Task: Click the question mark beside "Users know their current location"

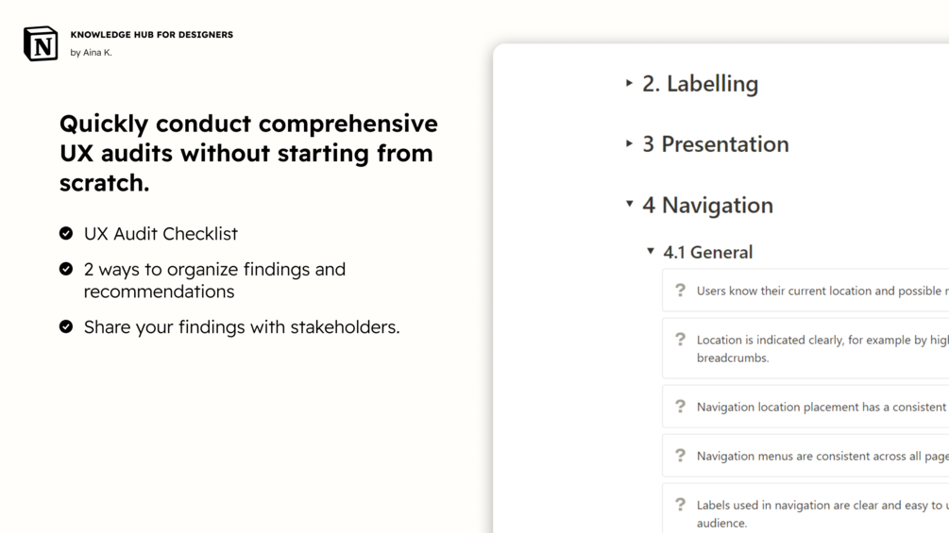Action: pyautogui.click(x=680, y=291)
